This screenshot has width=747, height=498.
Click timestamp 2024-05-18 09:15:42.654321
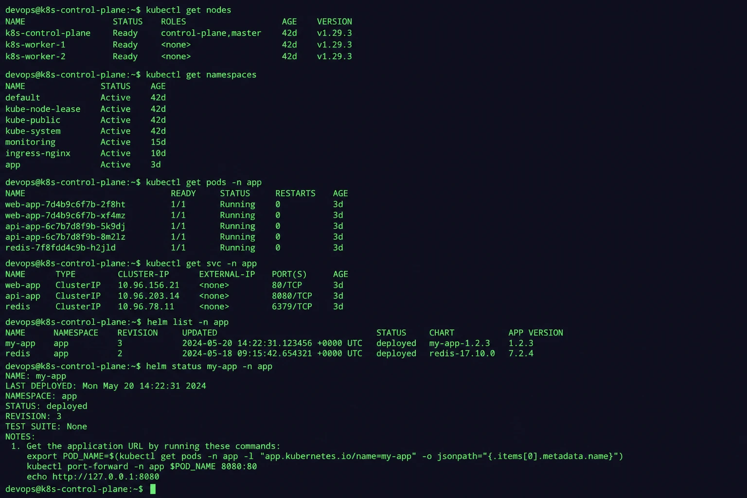pos(247,354)
